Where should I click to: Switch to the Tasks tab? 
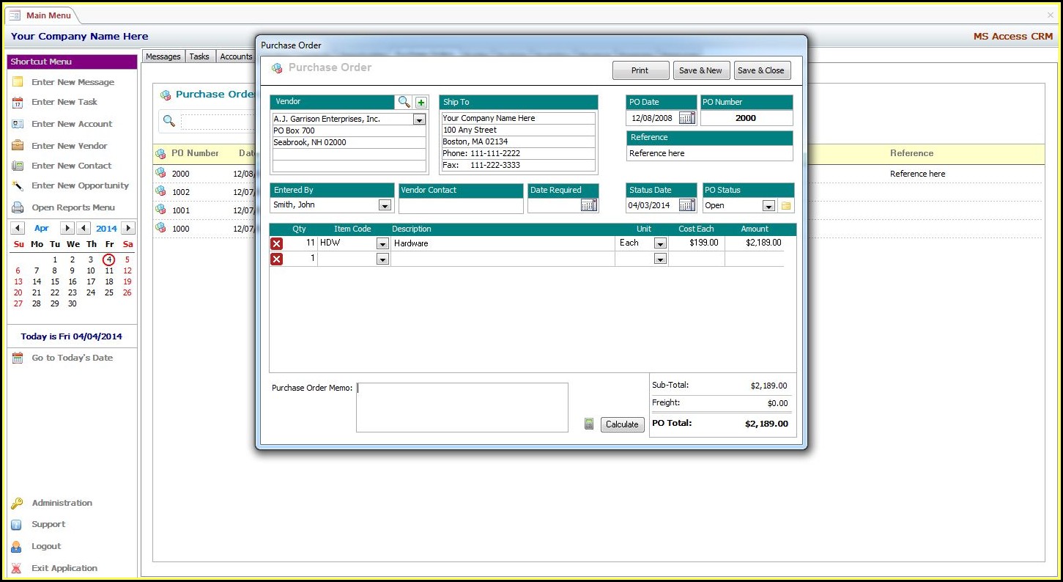[199, 56]
